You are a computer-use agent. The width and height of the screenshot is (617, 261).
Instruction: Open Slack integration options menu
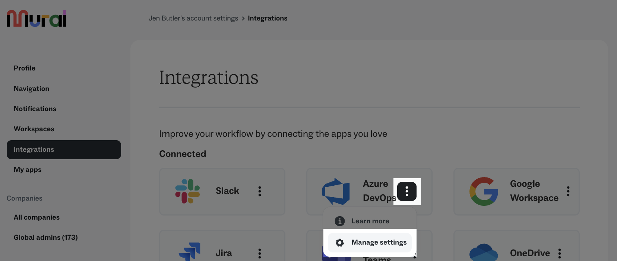point(260,191)
